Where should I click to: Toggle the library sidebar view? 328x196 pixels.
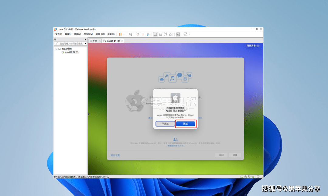155,34
